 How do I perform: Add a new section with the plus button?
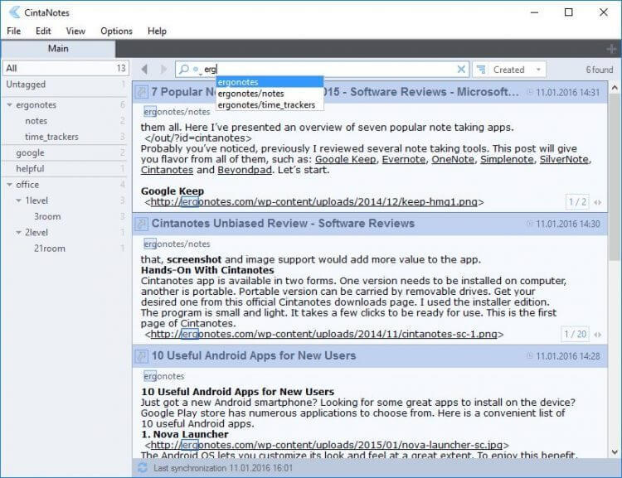(611, 49)
